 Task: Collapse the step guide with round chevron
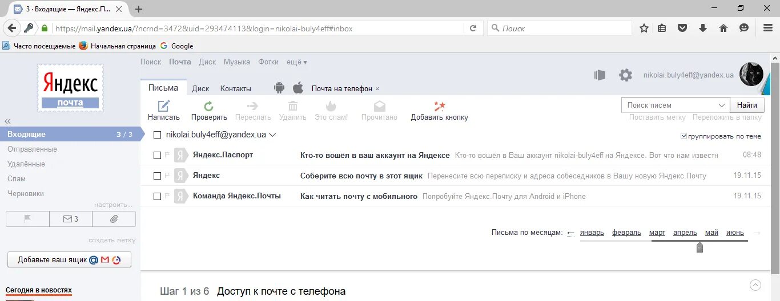[755, 285]
